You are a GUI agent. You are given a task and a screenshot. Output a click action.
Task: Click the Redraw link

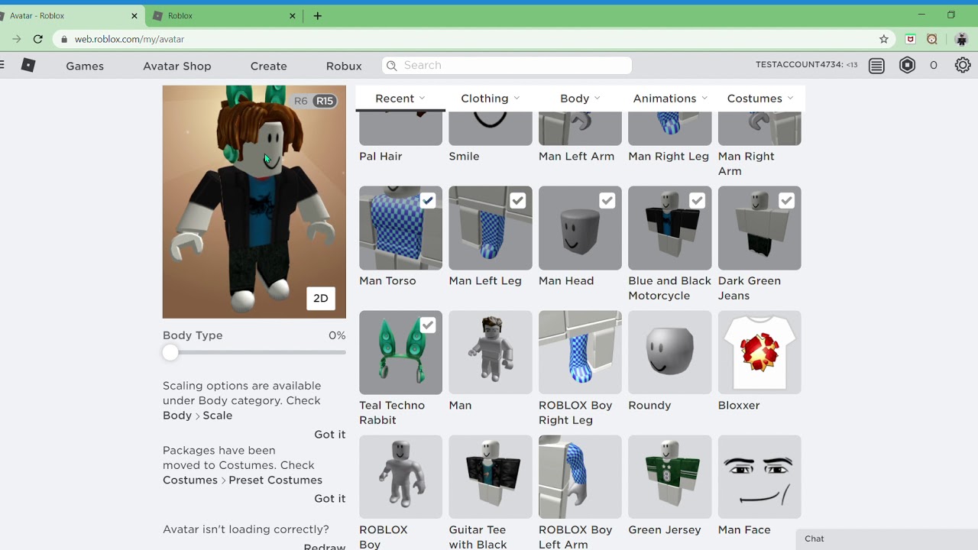pyautogui.click(x=325, y=545)
